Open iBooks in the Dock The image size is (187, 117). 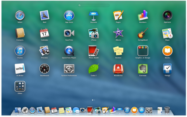[134, 110]
